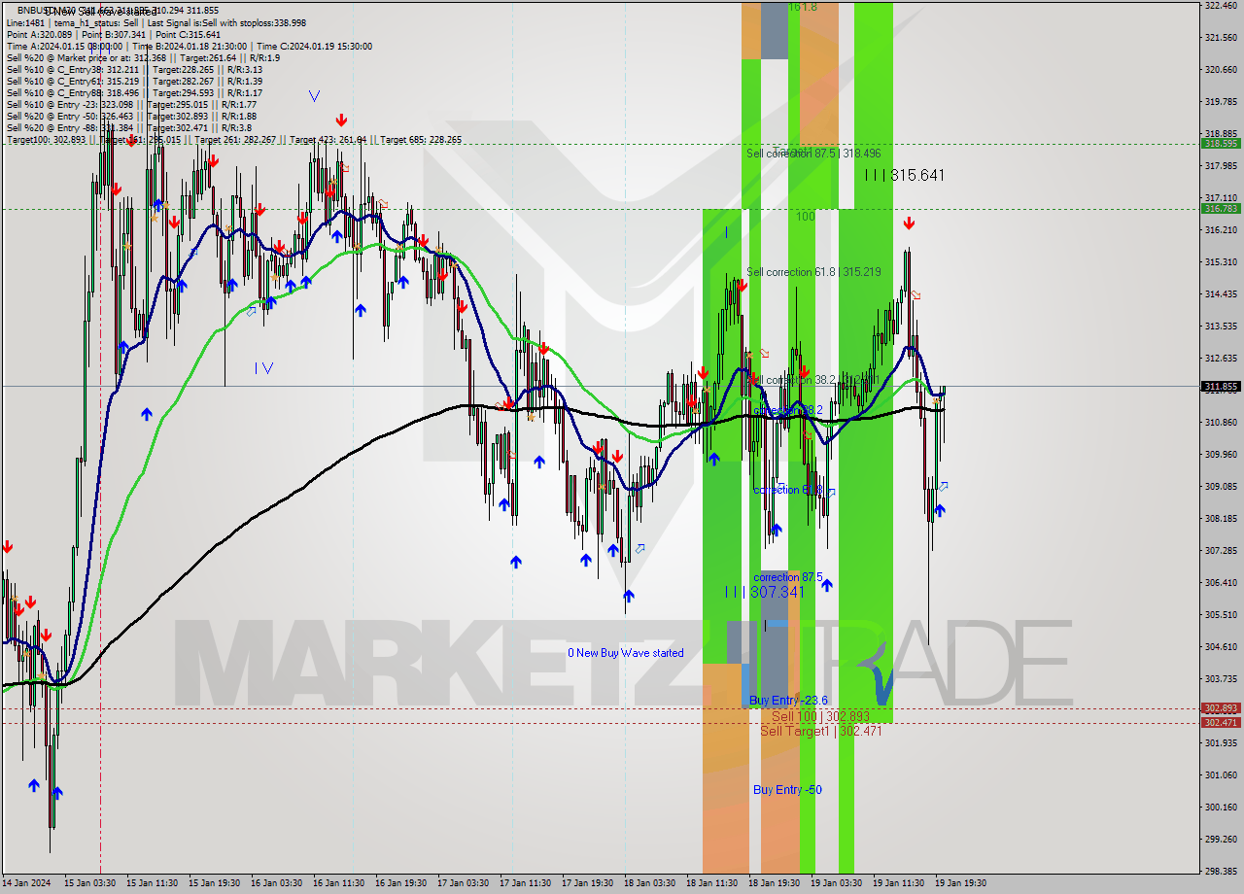Image resolution: width=1244 pixels, height=894 pixels.
Task: Click the 314.435 price axis label
Action: (1221, 294)
